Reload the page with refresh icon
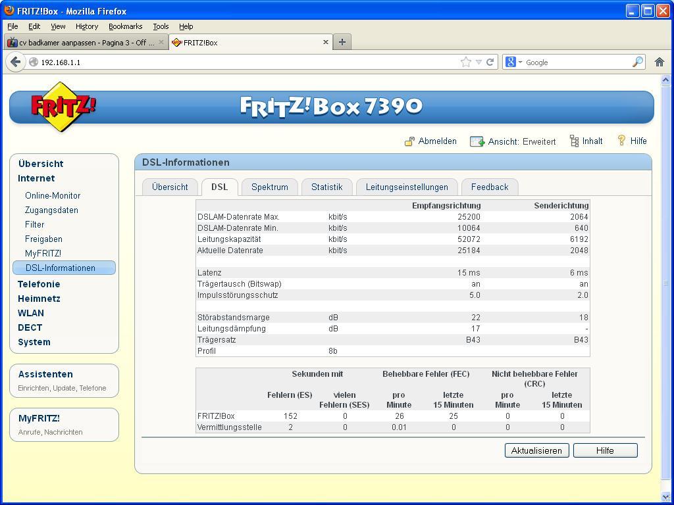Screen dimensions: 674x505 pos(490,62)
